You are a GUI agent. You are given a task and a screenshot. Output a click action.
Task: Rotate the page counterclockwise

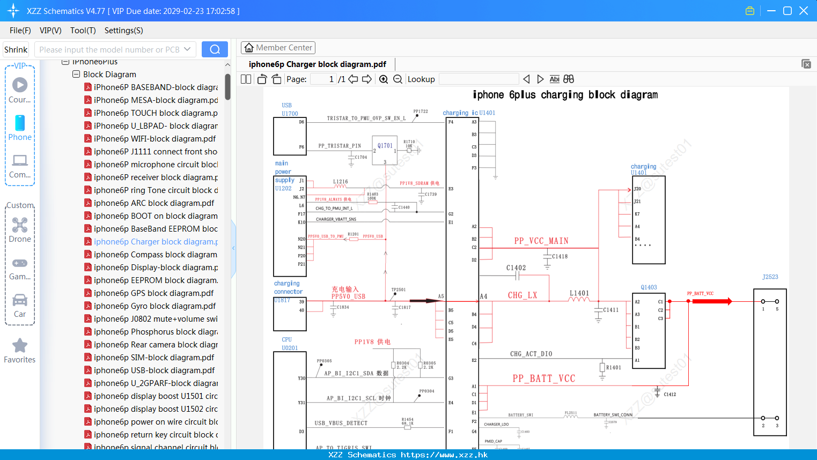(262, 79)
